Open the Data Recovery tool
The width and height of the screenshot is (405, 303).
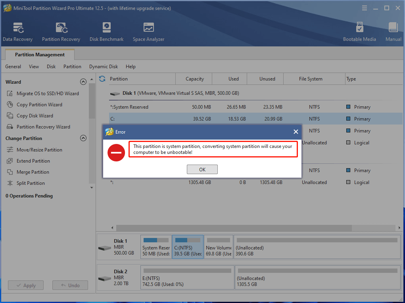tap(17, 32)
